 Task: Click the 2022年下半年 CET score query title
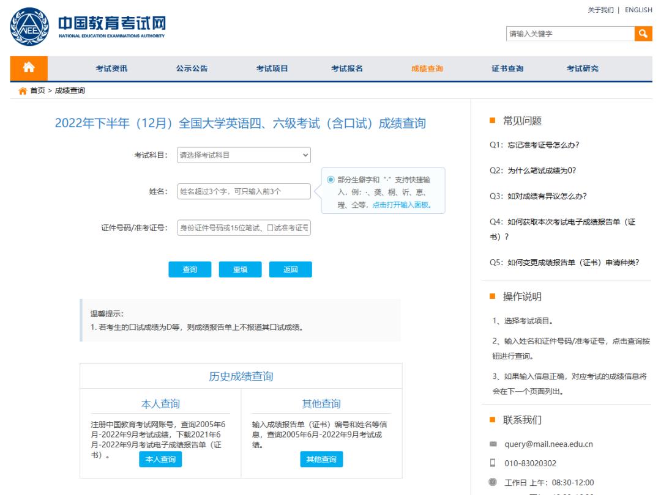click(241, 123)
